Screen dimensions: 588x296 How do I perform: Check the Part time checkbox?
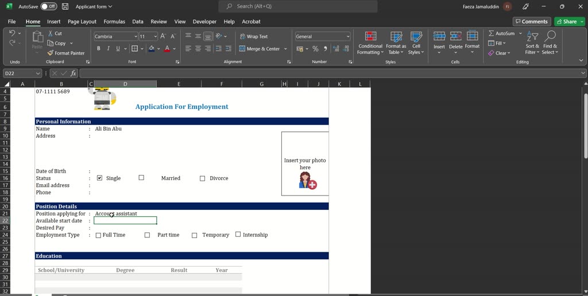(147, 235)
